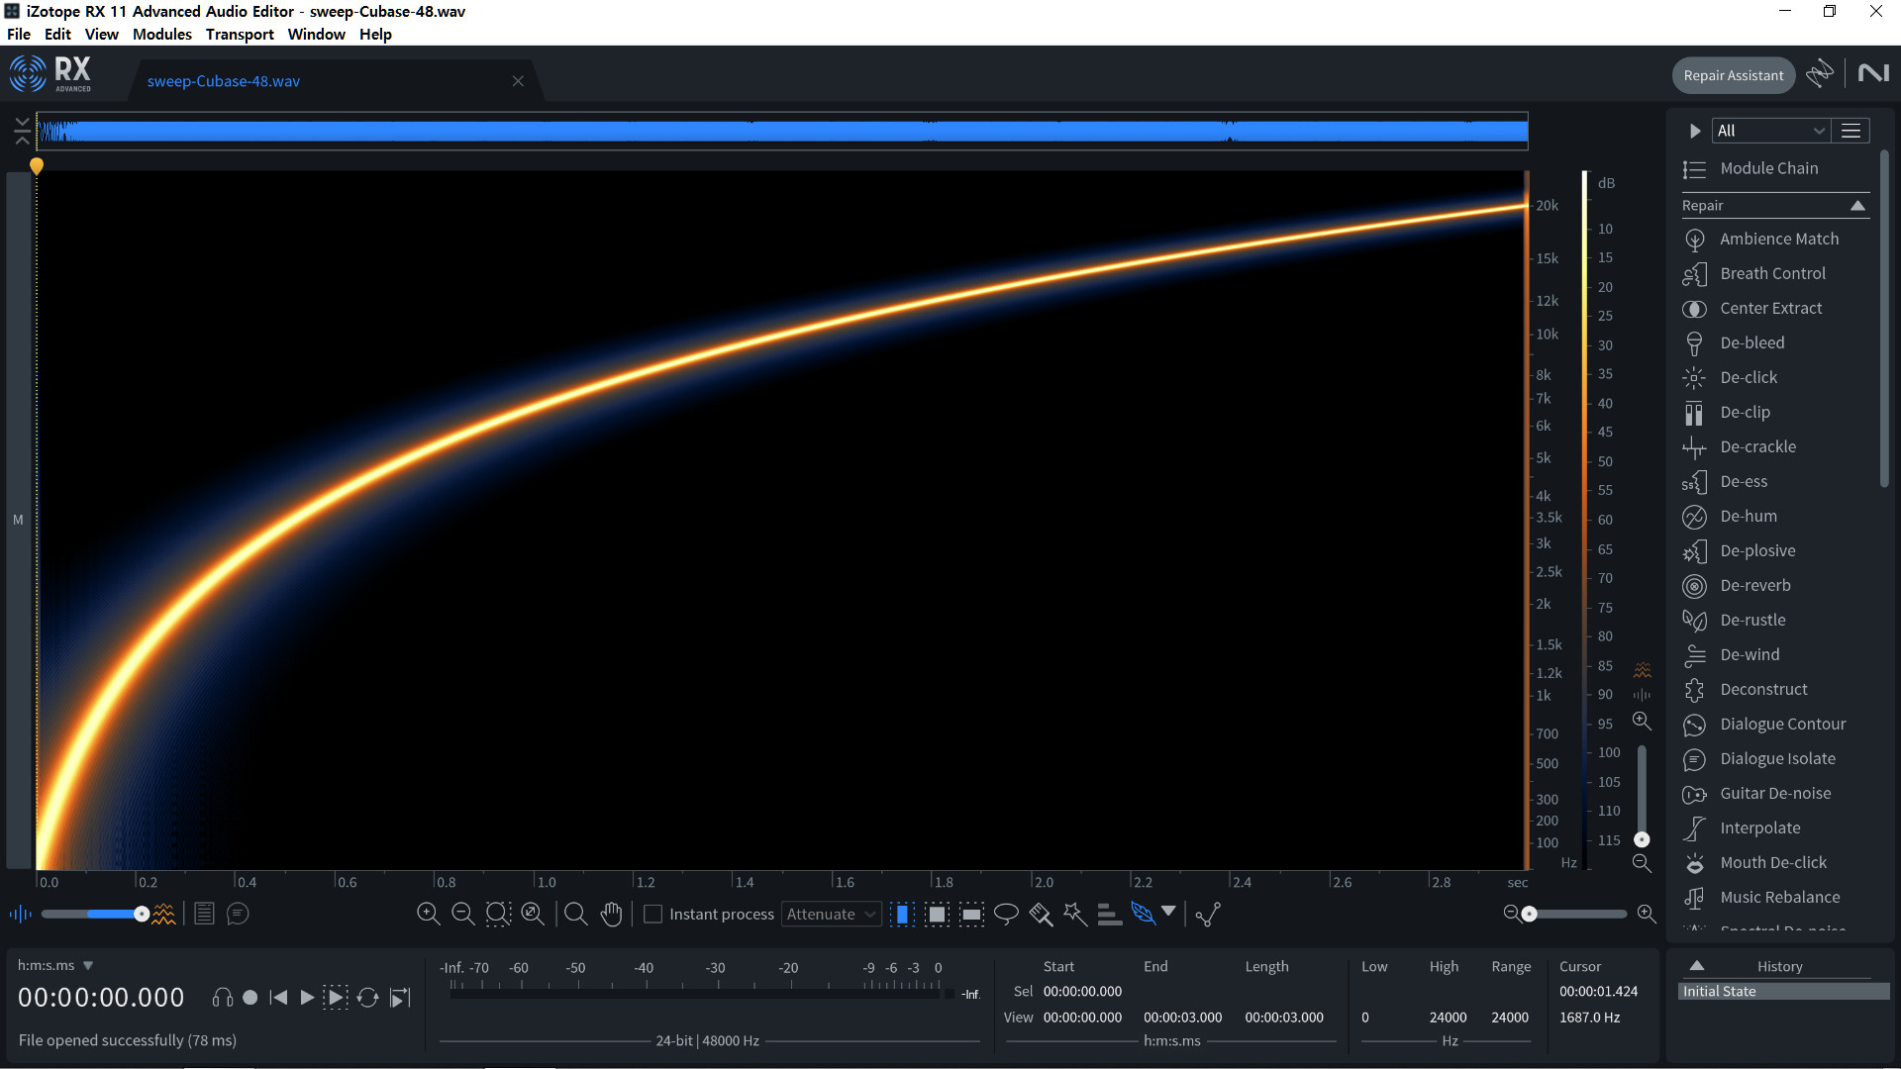Toggle loop playback

(367, 998)
